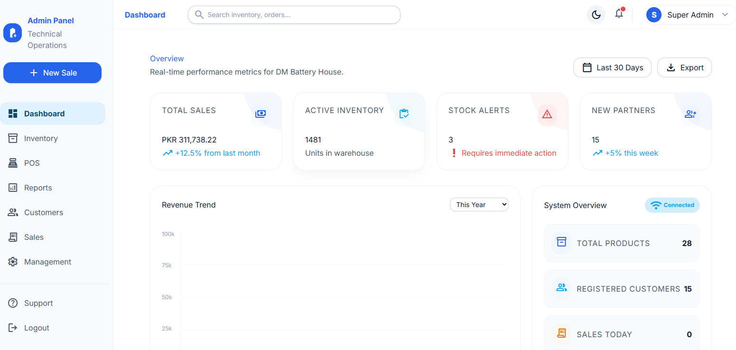Click the System Overview heading
The image size is (736, 350).
pos(575,205)
